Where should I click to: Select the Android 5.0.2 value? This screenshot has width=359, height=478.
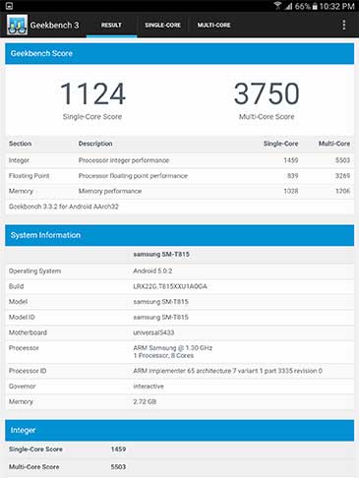tap(152, 271)
